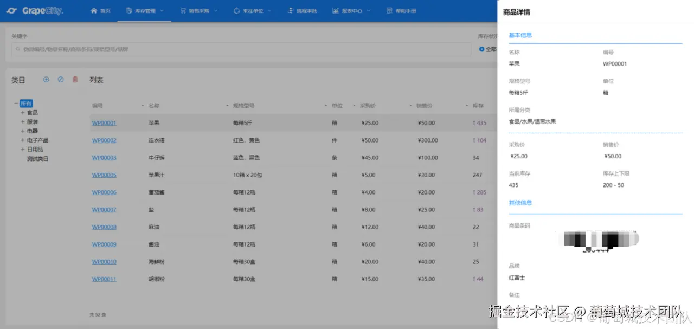Screen dimensions: 694x329
Task: Sort by the 编号 column header
Action: [97, 106]
